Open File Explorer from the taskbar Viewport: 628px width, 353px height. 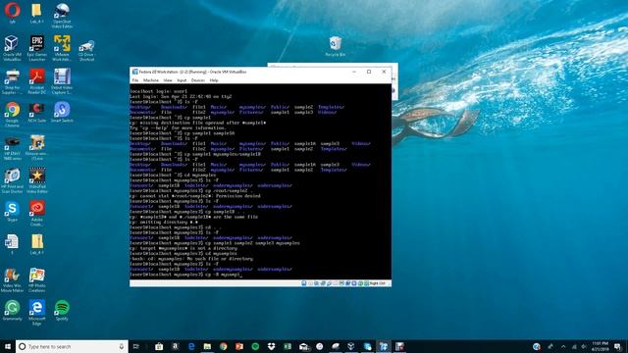207,346
